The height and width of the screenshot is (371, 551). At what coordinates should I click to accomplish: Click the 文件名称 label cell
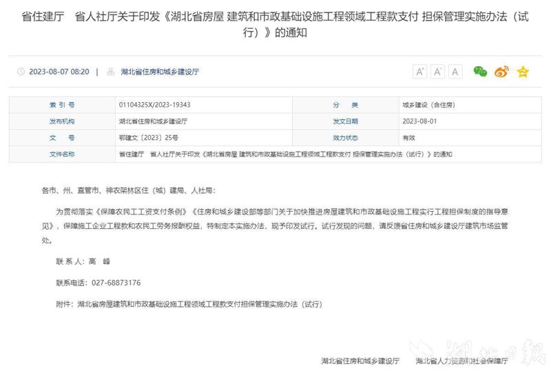62,154
